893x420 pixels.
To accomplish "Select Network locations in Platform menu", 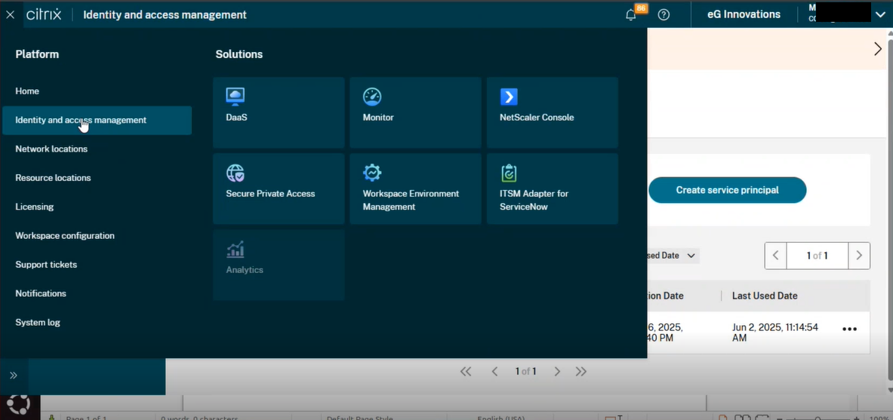I will 51,149.
